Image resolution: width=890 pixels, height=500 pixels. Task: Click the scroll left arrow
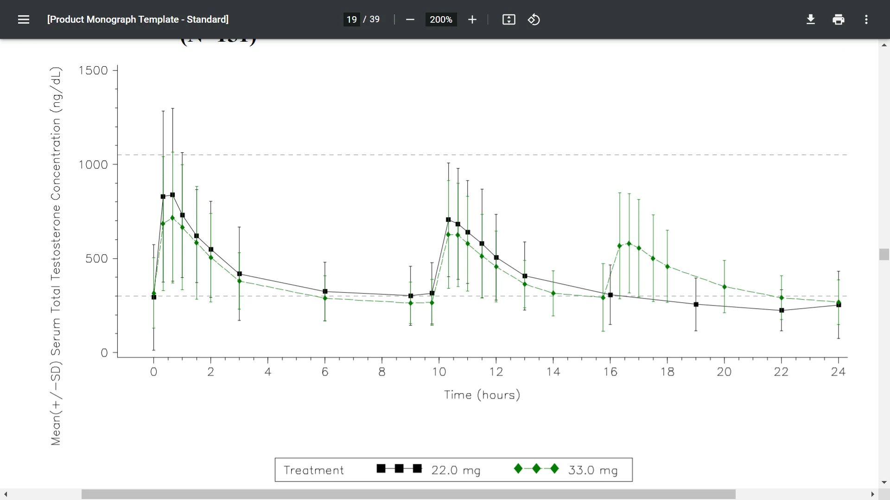point(6,494)
